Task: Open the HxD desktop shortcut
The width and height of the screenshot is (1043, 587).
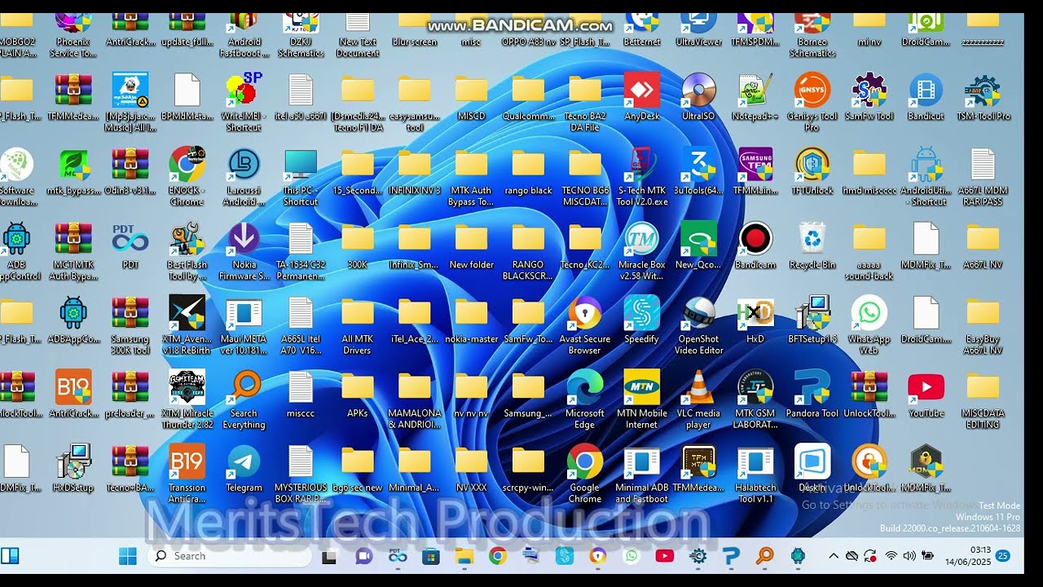Action: pos(755,320)
